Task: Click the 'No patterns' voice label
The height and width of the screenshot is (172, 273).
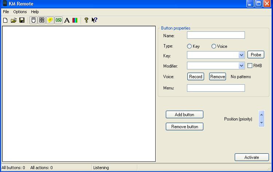Action: [x=241, y=77]
